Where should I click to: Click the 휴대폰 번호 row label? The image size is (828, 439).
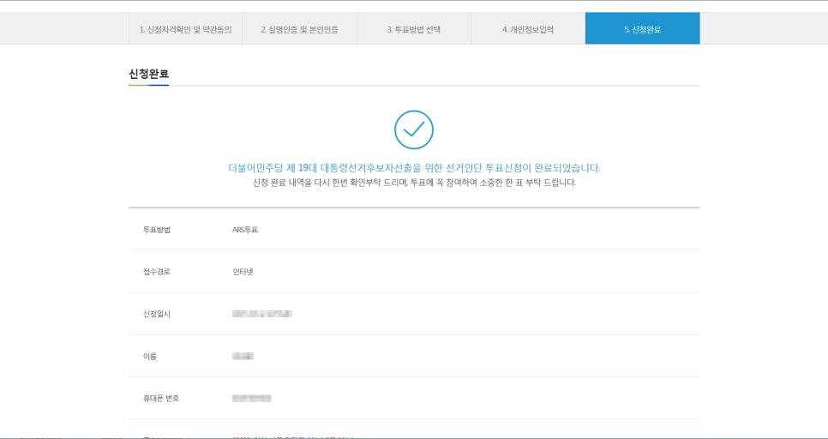(161, 399)
